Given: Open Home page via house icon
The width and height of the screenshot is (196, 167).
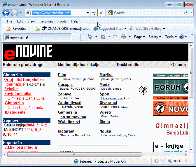Looking at the screenshot, I should click(90, 37).
